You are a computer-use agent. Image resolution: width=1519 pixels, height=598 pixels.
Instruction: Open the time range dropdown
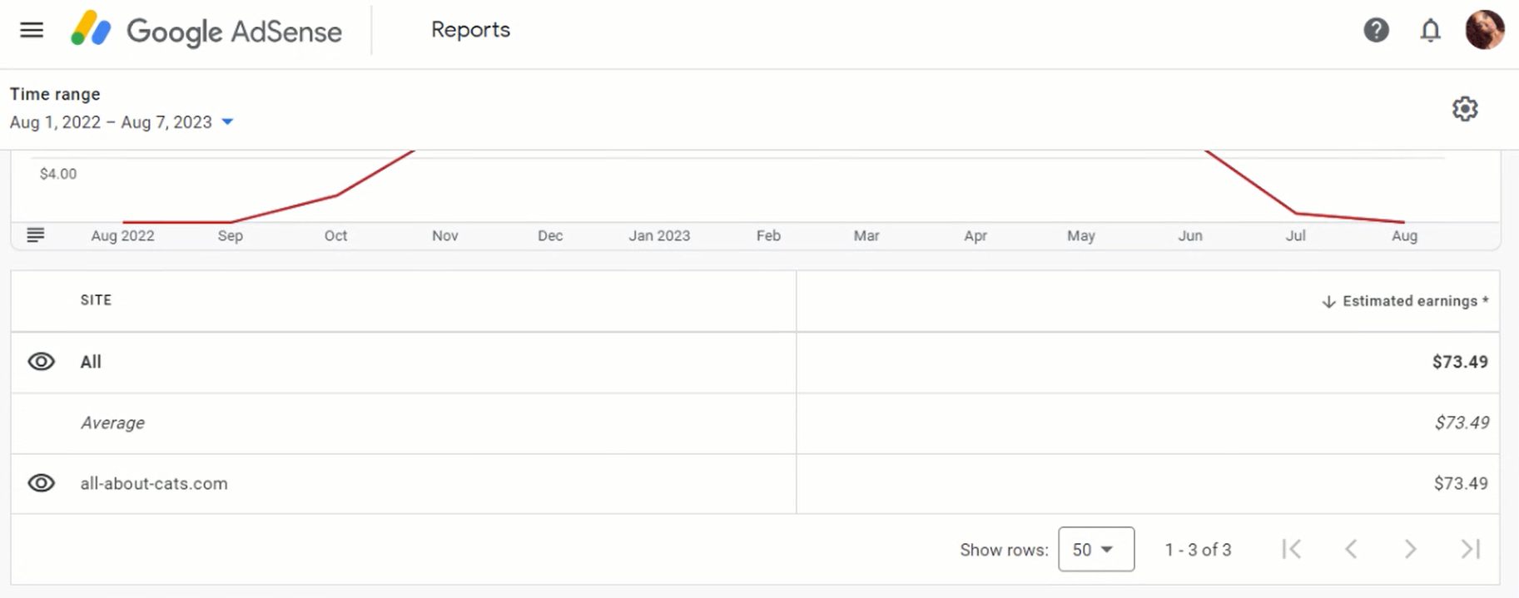[122, 122]
